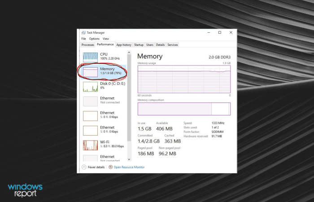Select the Wi-Fi activity graph
This screenshot has width=314, height=202.
(90, 145)
